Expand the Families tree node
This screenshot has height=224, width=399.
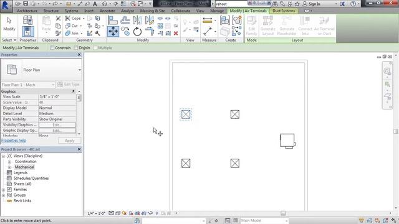[x=3, y=190]
